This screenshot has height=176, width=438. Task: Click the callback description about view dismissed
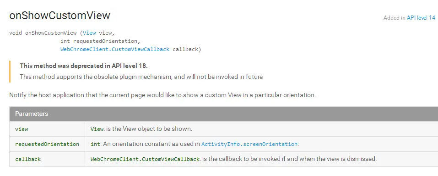click(x=233, y=159)
